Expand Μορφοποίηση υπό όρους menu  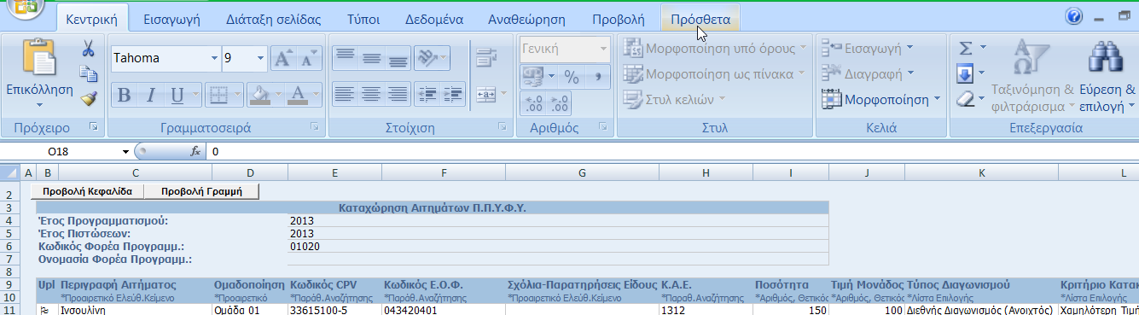tap(715, 48)
